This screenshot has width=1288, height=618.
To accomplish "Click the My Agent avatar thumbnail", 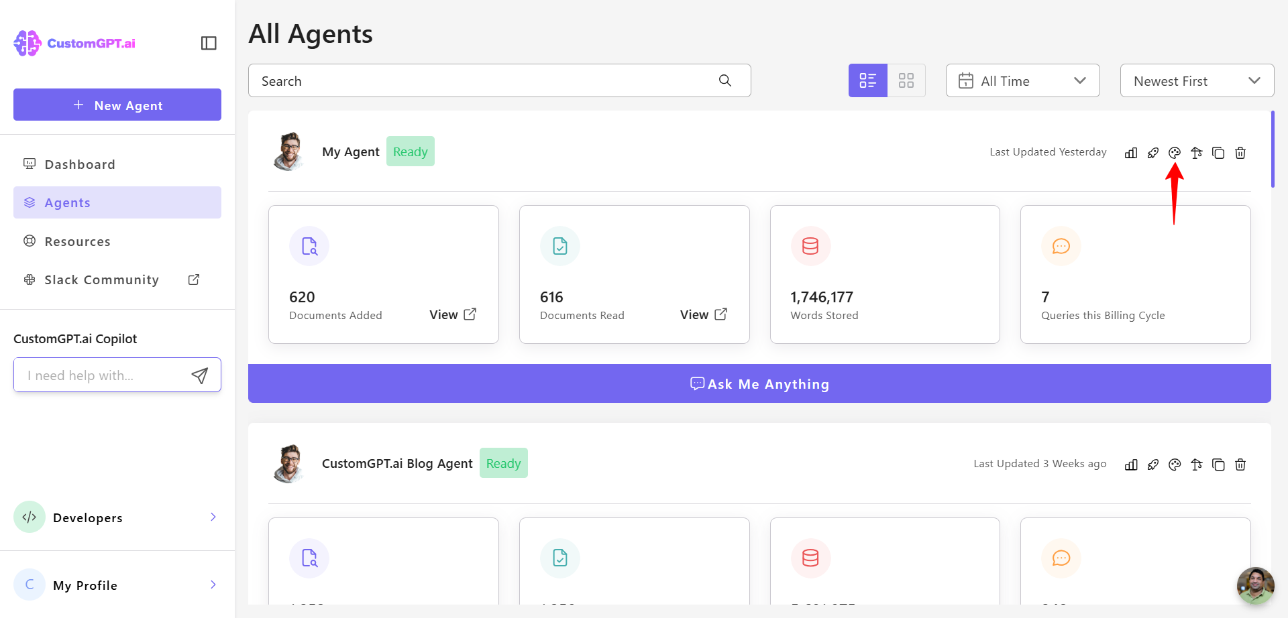I will tap(289, 151).
